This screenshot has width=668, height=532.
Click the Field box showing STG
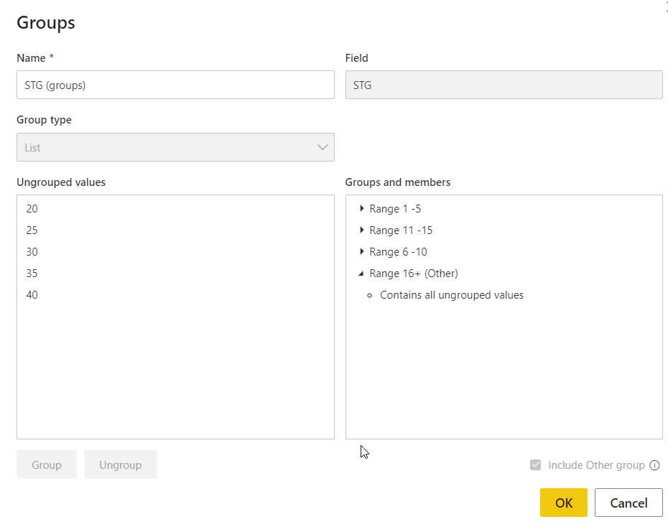[504, 85]
